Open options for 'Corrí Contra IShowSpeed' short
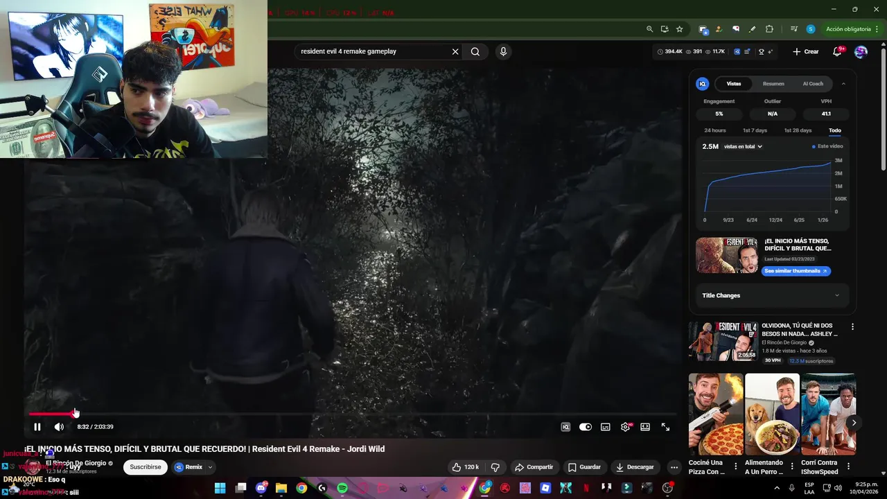 [x=848, y=466]
